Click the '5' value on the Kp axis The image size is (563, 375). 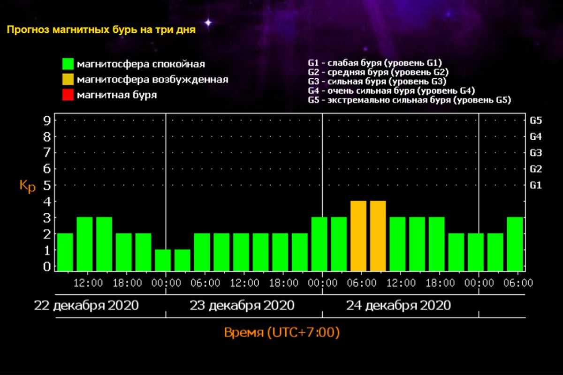46,185
